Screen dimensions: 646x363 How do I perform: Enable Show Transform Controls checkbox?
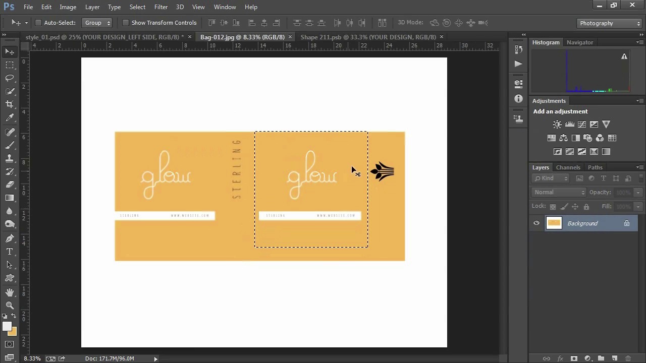[x=126, y=23]
